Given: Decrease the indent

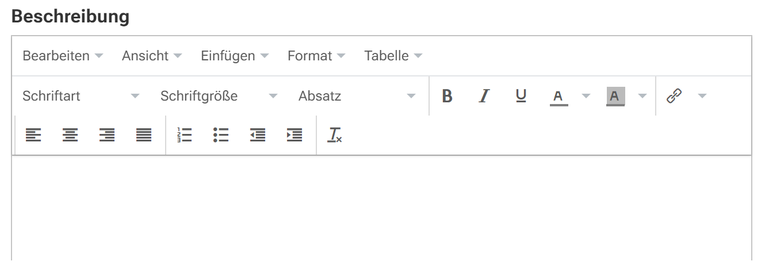Looking at the screenshot, I should 258,135.
